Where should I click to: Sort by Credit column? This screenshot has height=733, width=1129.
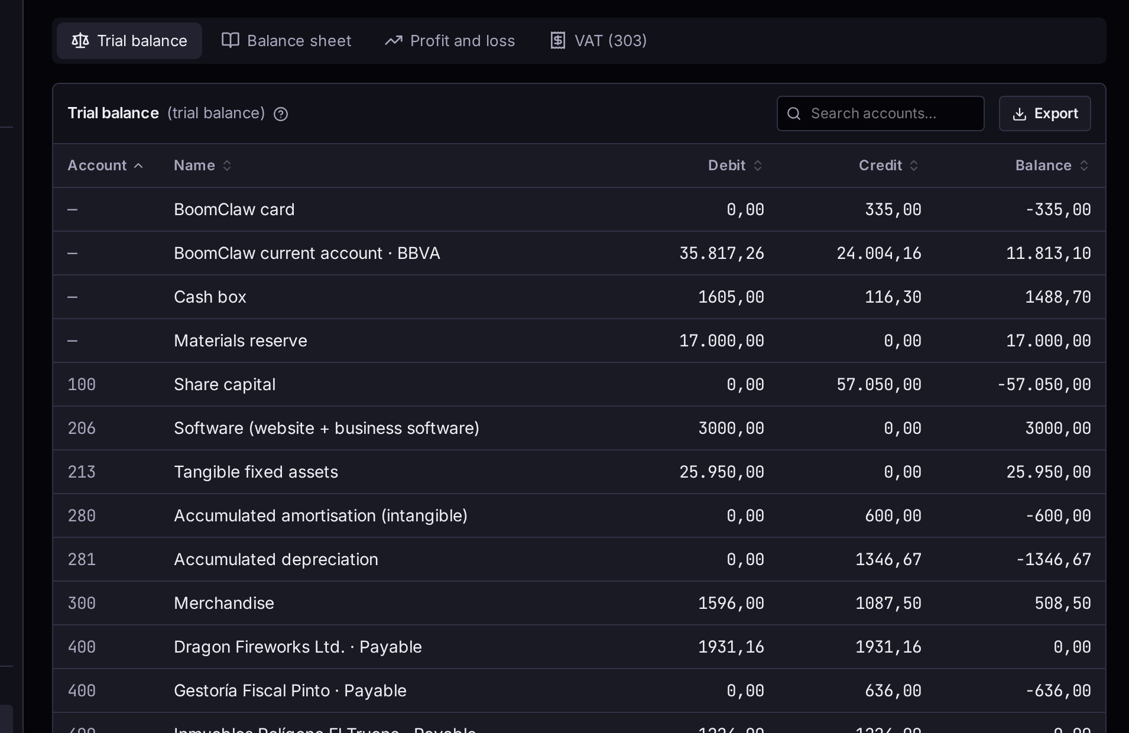888,166
